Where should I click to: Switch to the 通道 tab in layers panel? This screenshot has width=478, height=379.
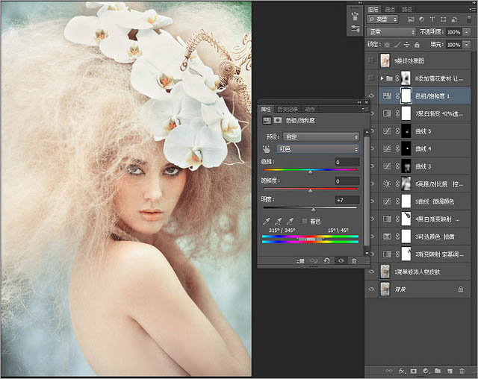(391, 10)
